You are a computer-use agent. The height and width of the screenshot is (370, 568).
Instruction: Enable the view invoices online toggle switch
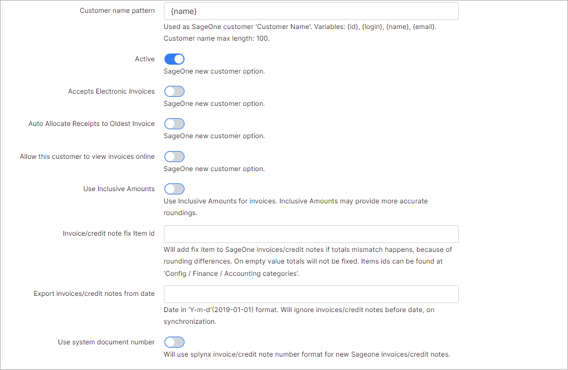coord(174,157)
